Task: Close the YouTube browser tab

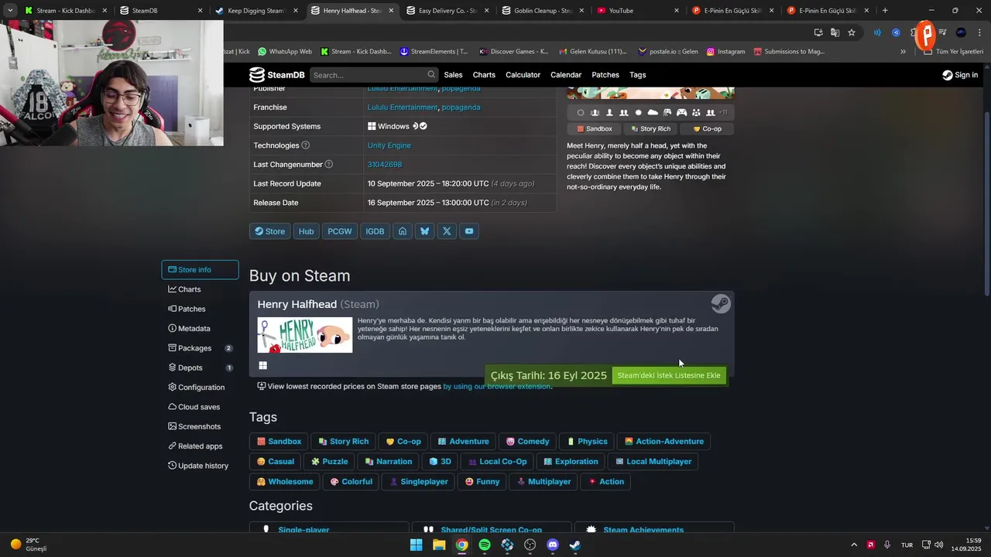Action: (677, 11)
